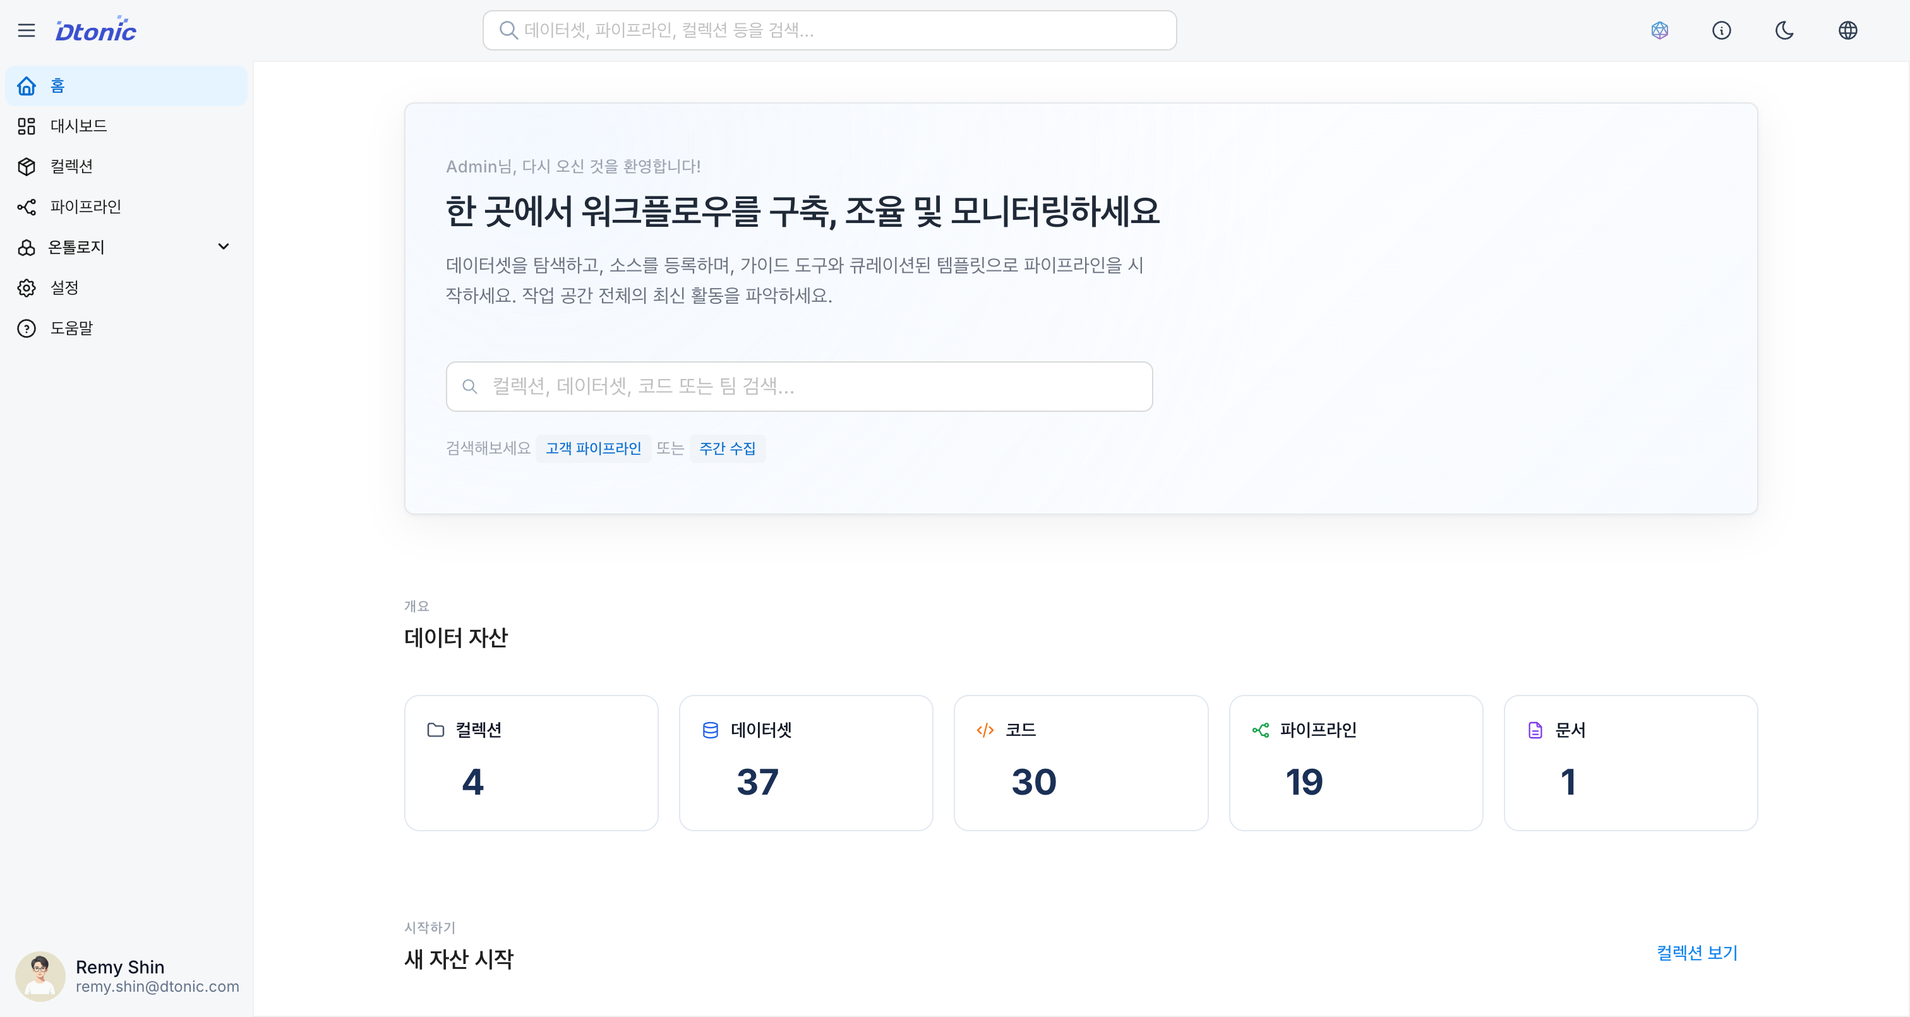
Task: Expand the 온톨로지 sidebar section
Action: (x=223, y=246)
